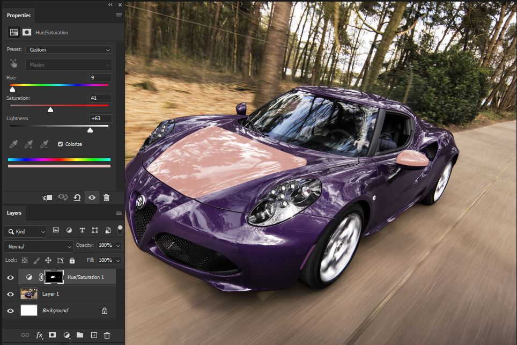Viewport: 517px width, 345px height.
Task: Uncheck the Colorize checkbox
Action: pyautogui.click(x=61, y=144)
